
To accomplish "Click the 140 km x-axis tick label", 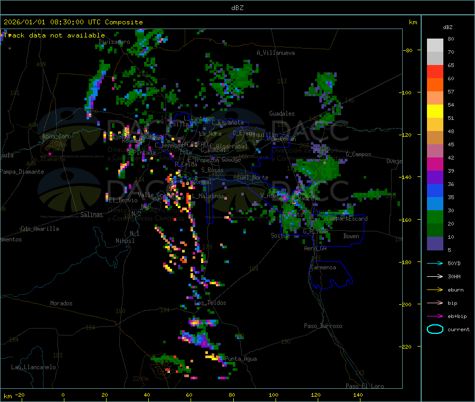I will point(358,395).
